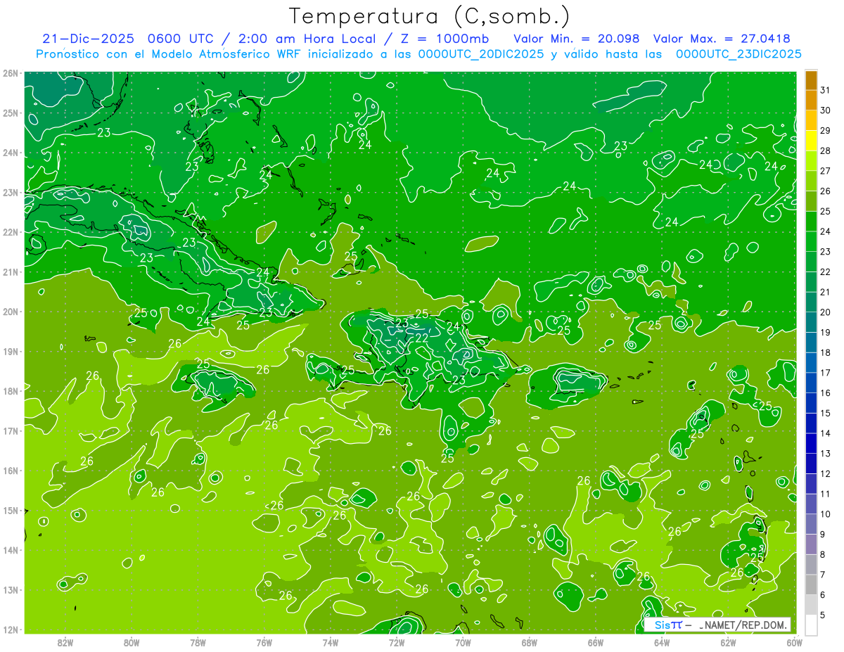This screenshot has height=652, width=844.
Task: Click the 64W longitude axis label
Action: point(661,642)
